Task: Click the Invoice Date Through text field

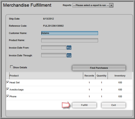Action: (54, 55)
